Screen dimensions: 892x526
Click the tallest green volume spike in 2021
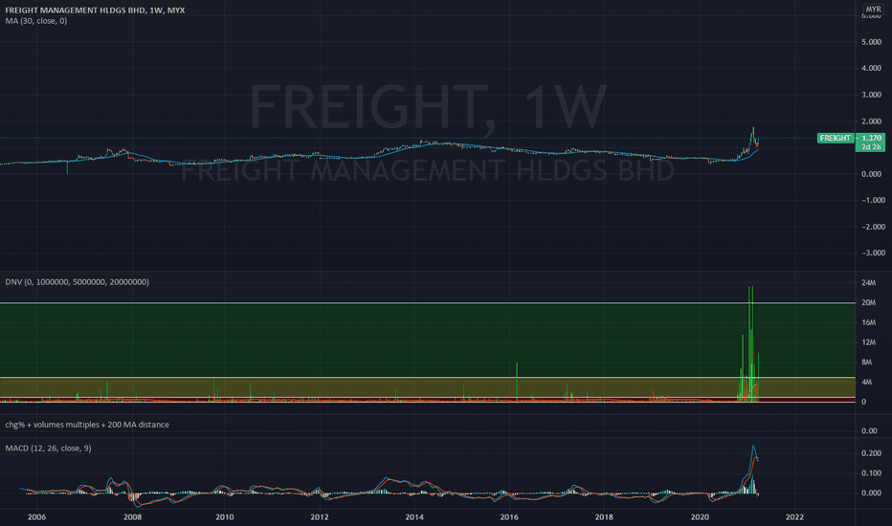tap(752, 344)
